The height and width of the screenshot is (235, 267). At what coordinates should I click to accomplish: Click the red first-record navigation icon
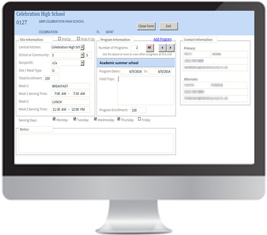tap(150, 48)
